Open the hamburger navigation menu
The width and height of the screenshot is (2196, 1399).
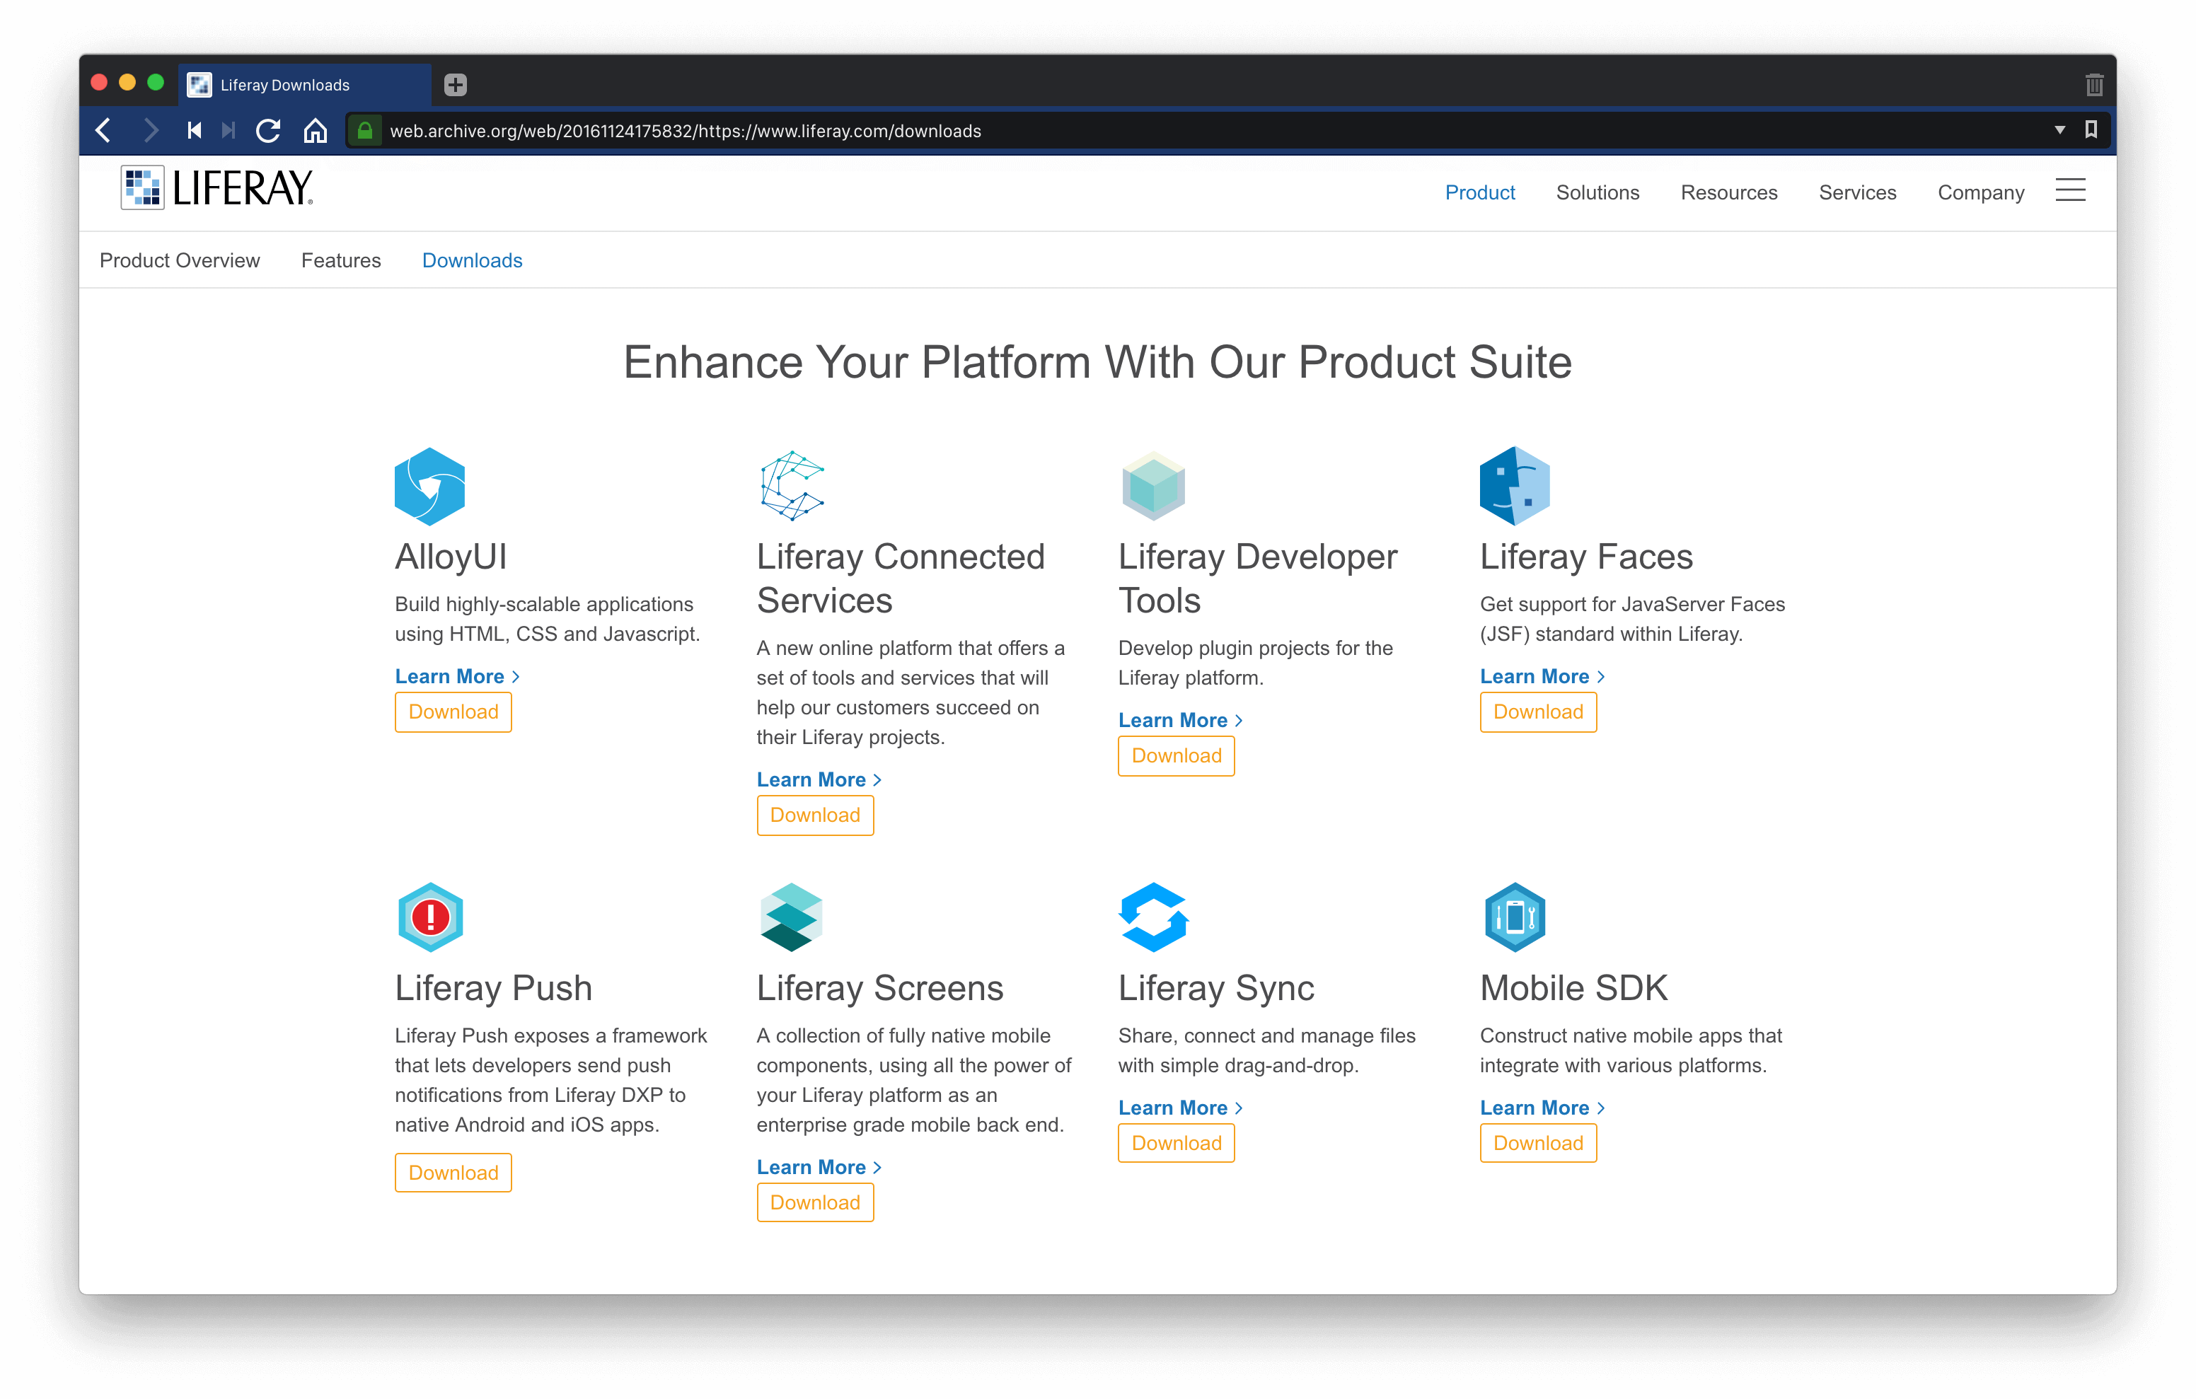(2070, 190)
